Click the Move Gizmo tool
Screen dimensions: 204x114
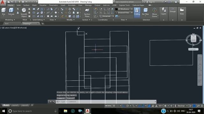point(154,13)
